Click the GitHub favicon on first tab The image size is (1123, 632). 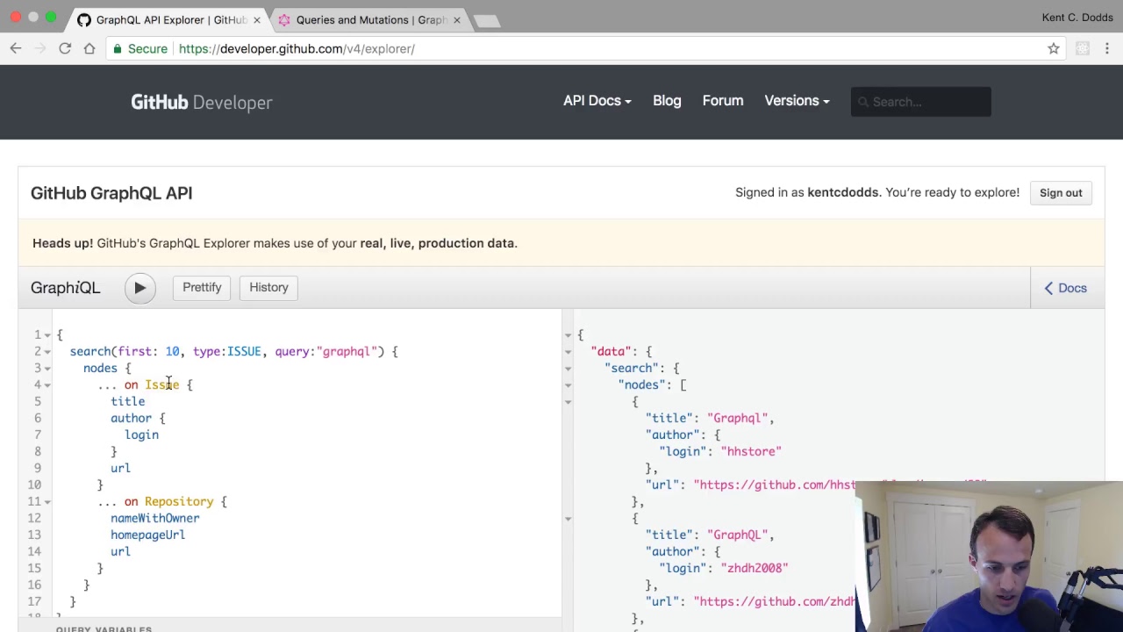(84, 19)
